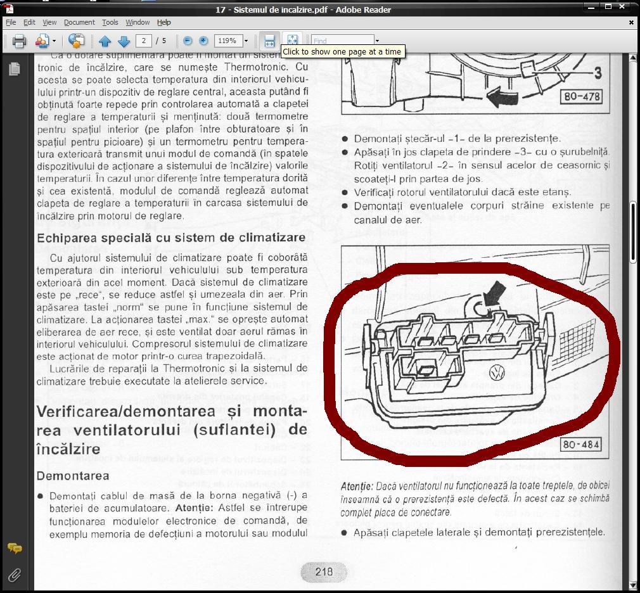Viewport: 640px width, 593px height.
Task: Open the Find options dropdown arrow
Action: click(377, 41)
